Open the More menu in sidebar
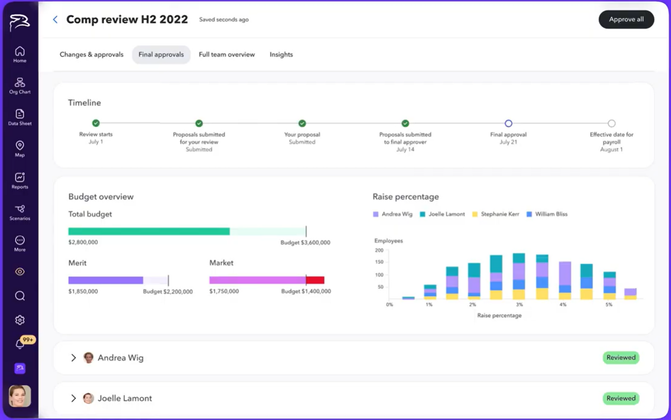 (20, 243)
